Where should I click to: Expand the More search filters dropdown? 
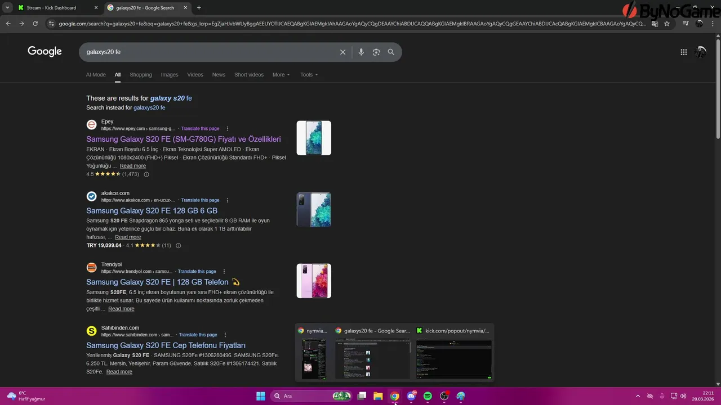click(x=281, y=75)
